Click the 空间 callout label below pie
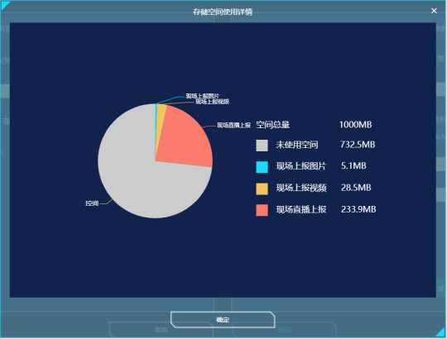 (x=92, y=203)
